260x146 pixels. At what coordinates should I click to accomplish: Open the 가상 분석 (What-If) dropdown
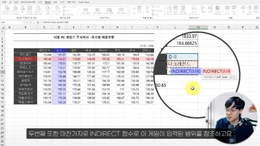227,10
